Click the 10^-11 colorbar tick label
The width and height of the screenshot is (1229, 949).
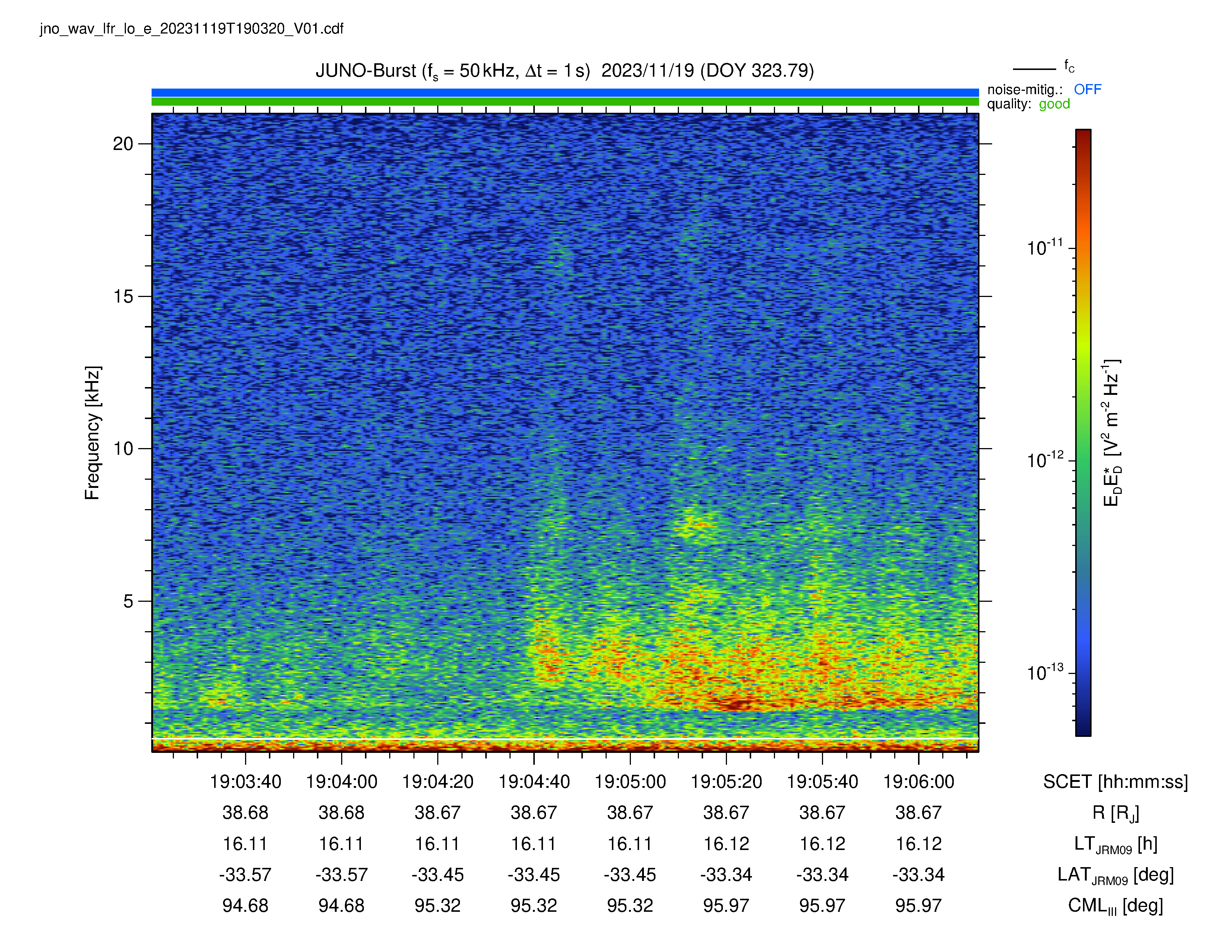tap(1045, 248)
